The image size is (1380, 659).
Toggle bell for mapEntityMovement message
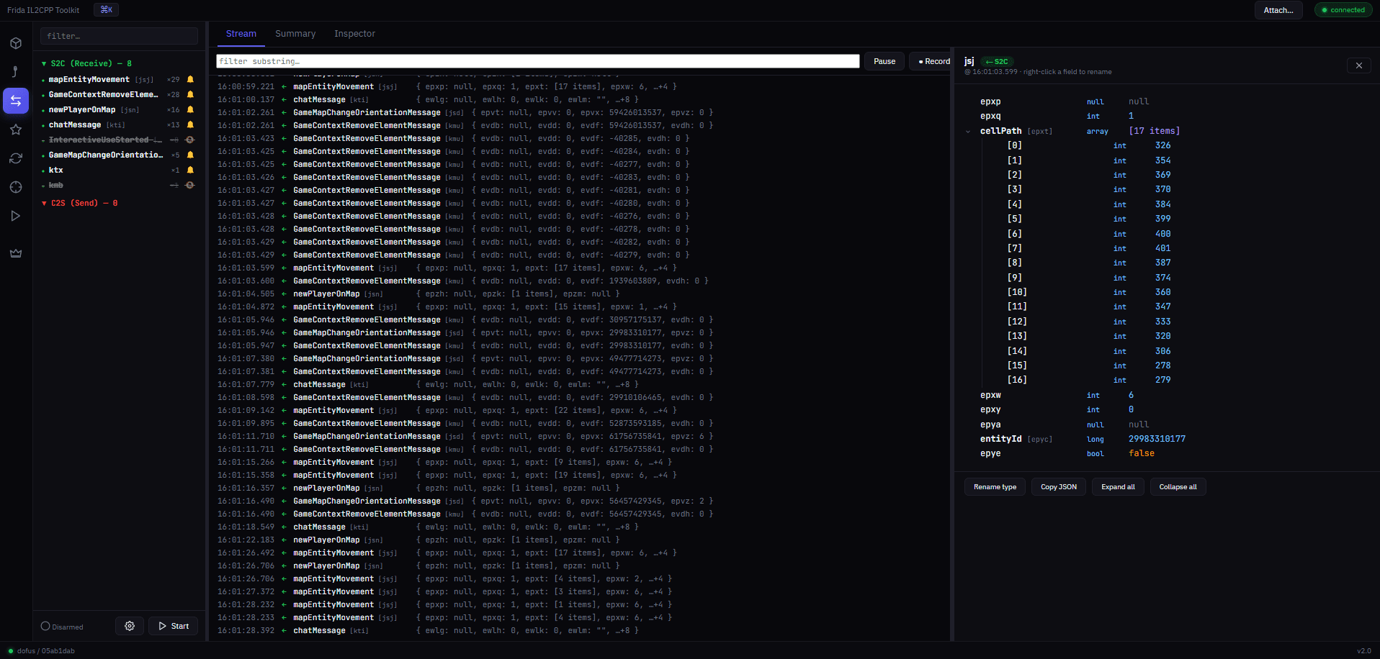pyautogui.click(x=190, y=80)
